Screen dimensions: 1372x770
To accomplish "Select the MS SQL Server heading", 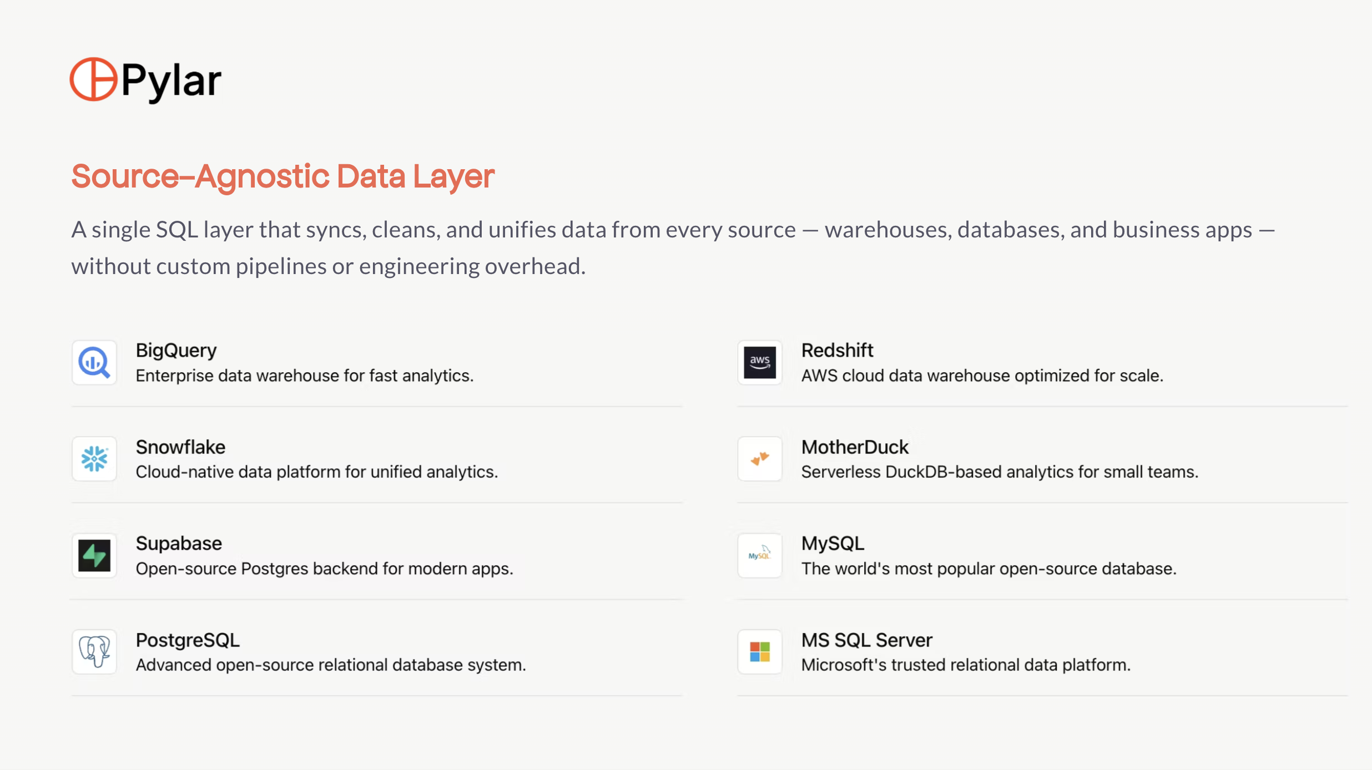I will coord(866,640).
